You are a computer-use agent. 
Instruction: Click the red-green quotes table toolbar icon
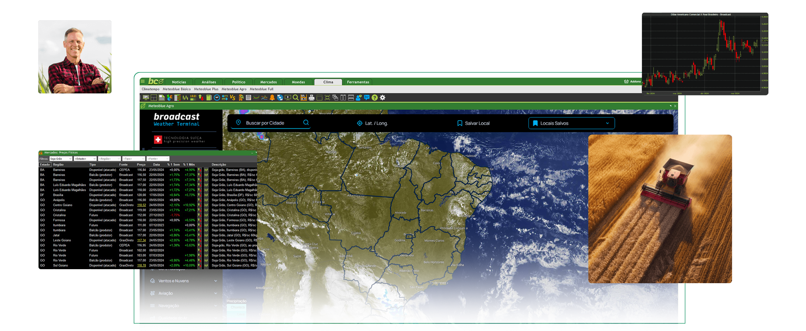[177, 98]
